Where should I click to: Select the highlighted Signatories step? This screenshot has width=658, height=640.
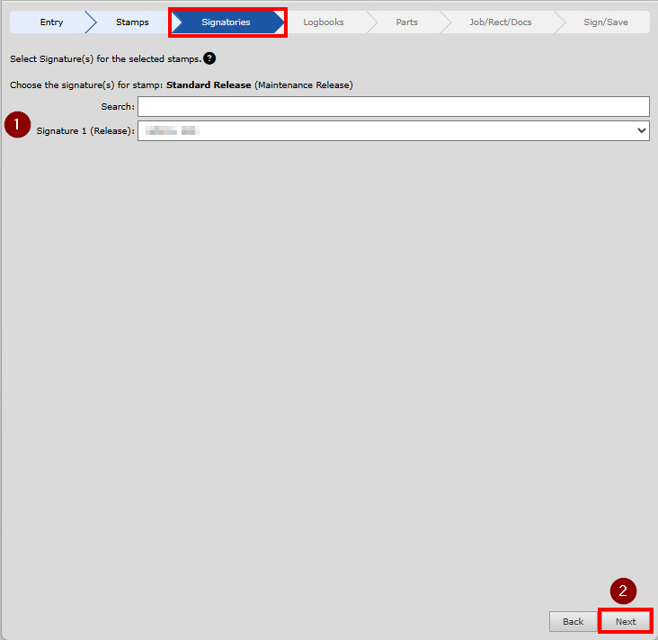click(x=227, y=22)
